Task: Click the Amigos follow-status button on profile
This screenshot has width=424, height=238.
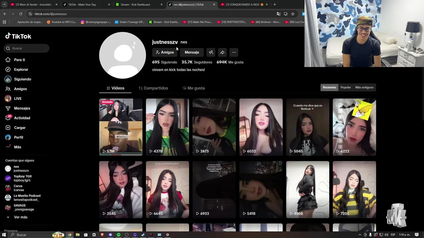Action: [165, 52]
